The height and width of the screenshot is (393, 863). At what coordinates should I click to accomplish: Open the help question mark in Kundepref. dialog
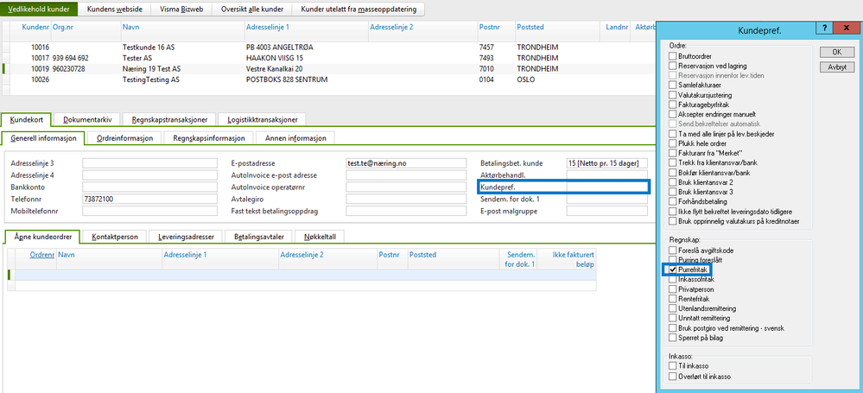824,29
